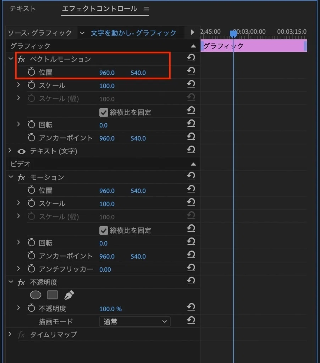Uncheck 縦横比を固定 under ベクトルモーション
Screen dimensions: 320x363
pyautogui.click(x=104, y=112)
